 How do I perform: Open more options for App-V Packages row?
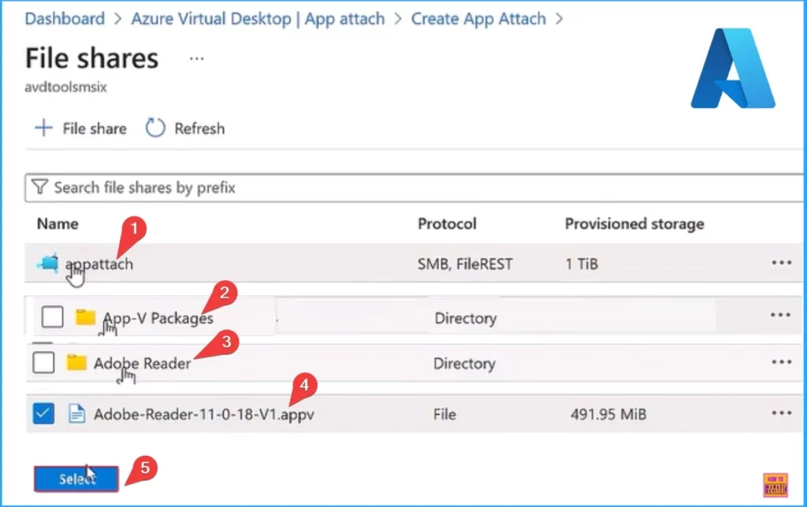coord(780,315)
